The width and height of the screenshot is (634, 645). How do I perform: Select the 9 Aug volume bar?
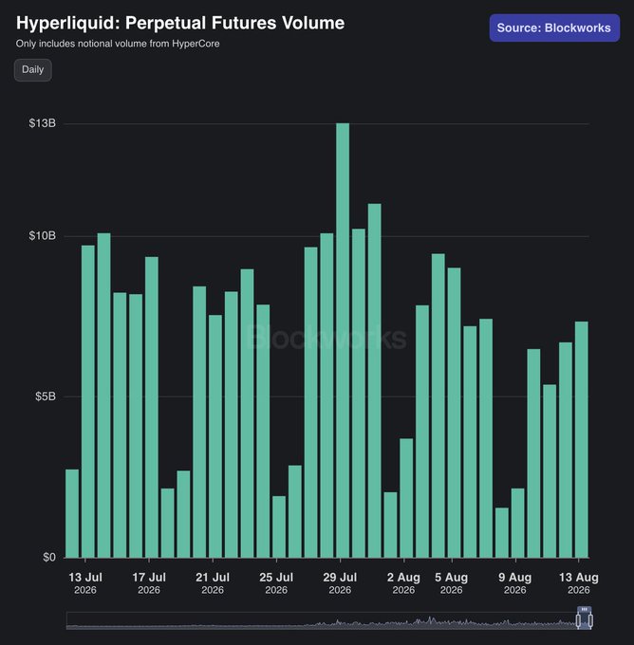click(518, 523)
